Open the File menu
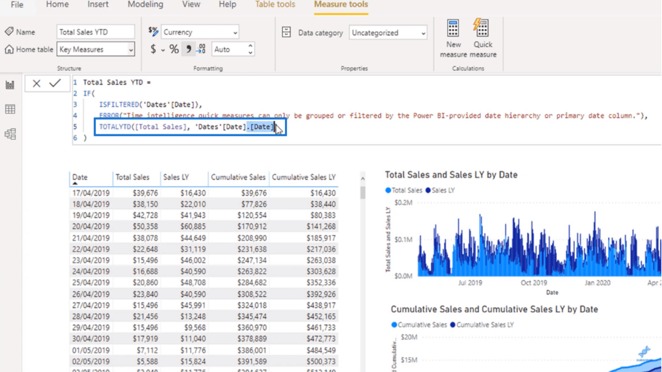Screen dimensions: 662x372 click(17, 5)
